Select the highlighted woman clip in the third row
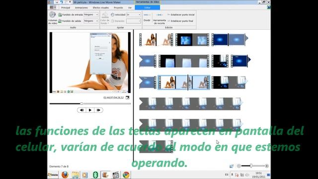Screen dimensions: 318x179 184,82
